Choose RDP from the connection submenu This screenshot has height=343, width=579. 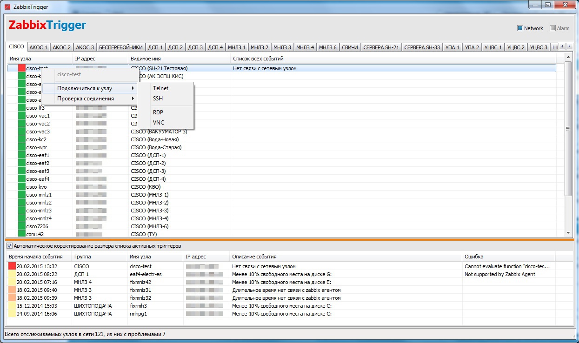[x=158, y=112]
